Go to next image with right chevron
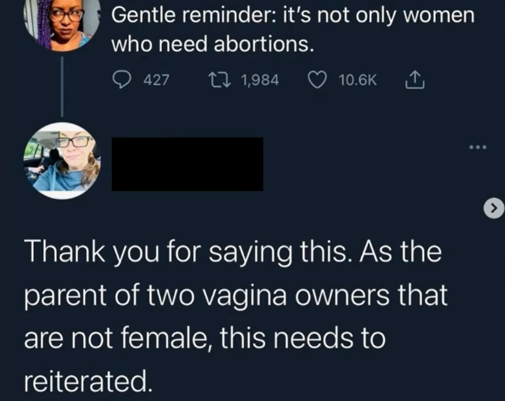Screen dimensions: 505x401 pyautogui.click(x=494, y=208)
